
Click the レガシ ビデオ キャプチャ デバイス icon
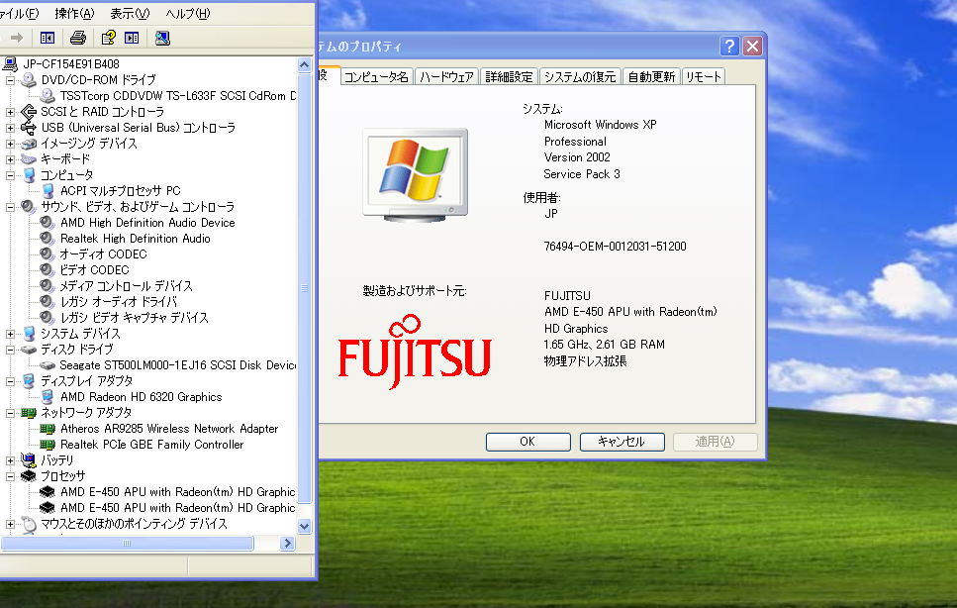(x=48, y=318)
